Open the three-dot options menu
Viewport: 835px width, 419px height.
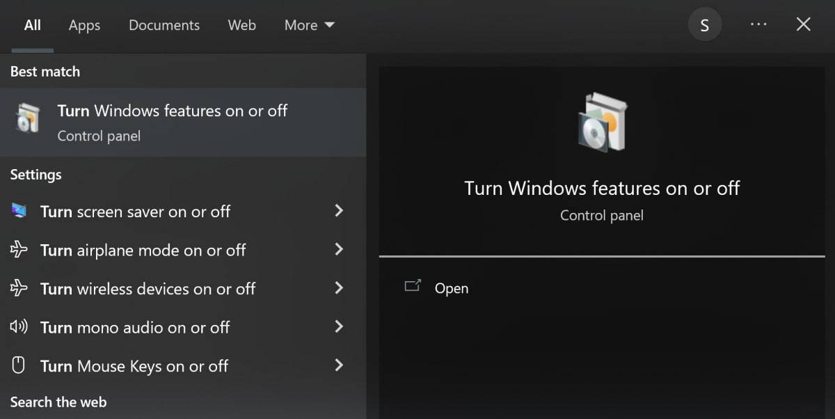pyautogui.click(x=758, y=24)
